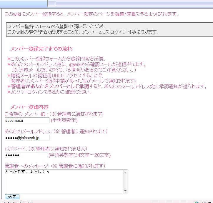Click the メンバー登録内容 section heading
This screenshot has height=203, width=213.
29,107
